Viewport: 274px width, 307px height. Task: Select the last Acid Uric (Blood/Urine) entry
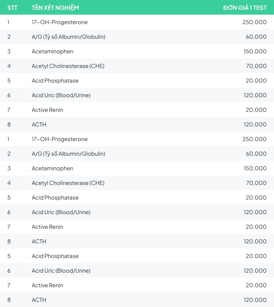61,271
